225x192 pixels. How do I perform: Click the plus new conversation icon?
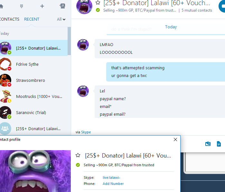coord(42,6)
